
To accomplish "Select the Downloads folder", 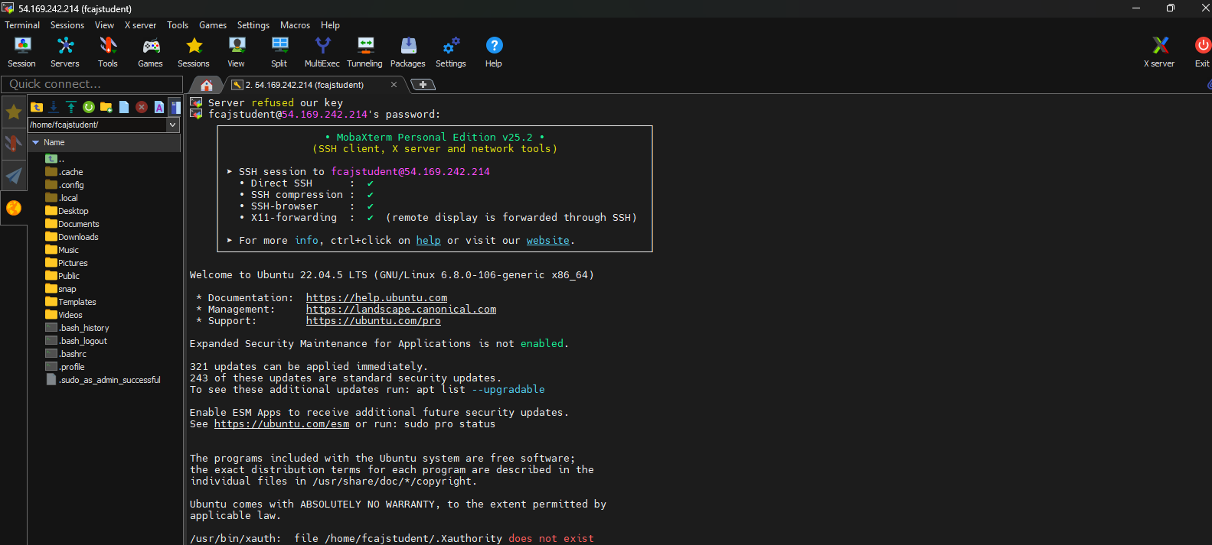I will click(x=72, y=237).
